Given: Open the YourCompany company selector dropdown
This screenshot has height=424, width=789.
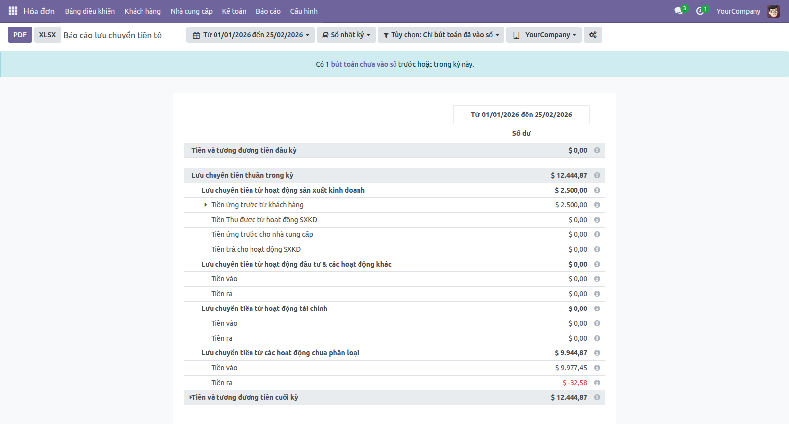Looking at the screenshot, I should click(x=544, y=35).
